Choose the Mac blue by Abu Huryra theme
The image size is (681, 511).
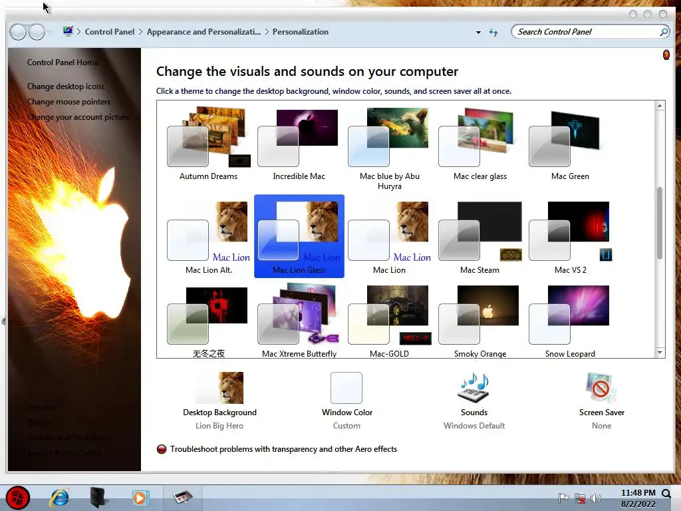point(389,148)
